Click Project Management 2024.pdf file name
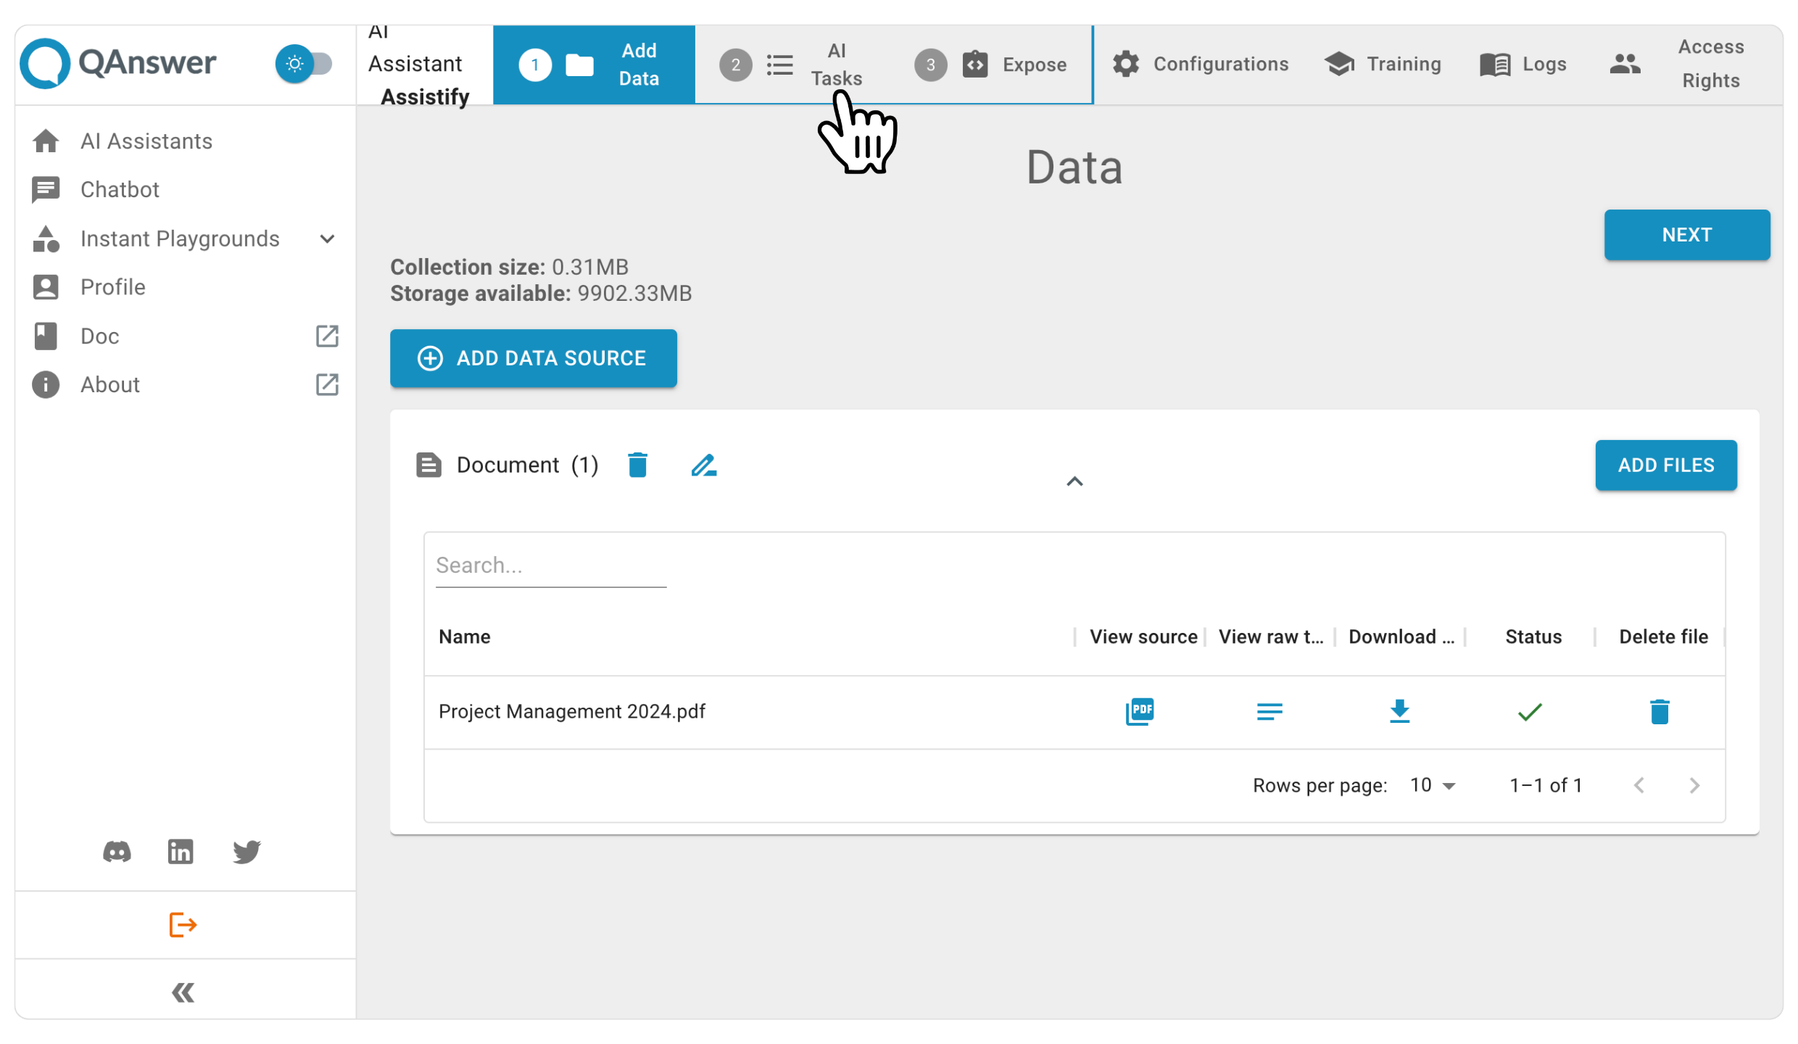Viewport: 1798px width, 1044px height. coord(572,711)
